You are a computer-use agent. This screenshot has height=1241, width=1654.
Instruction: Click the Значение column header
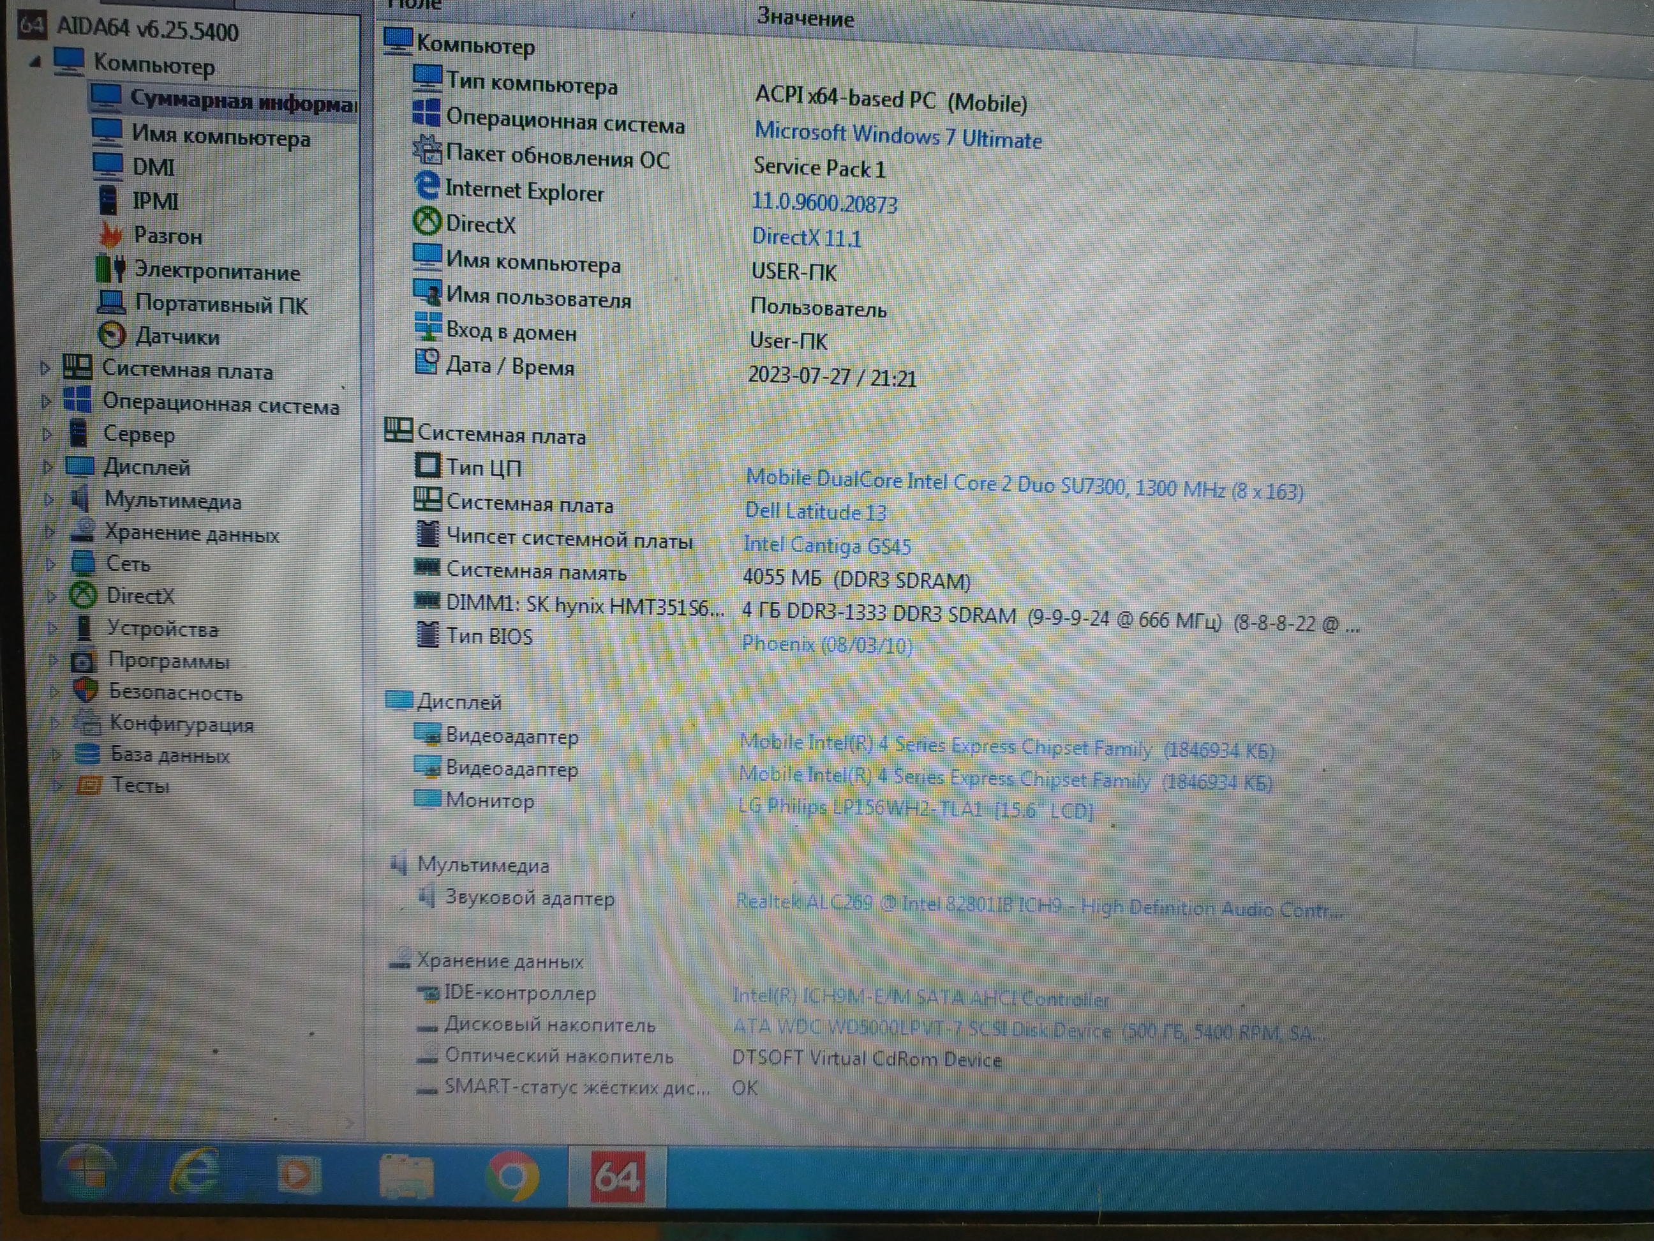(x=805, y=17)
